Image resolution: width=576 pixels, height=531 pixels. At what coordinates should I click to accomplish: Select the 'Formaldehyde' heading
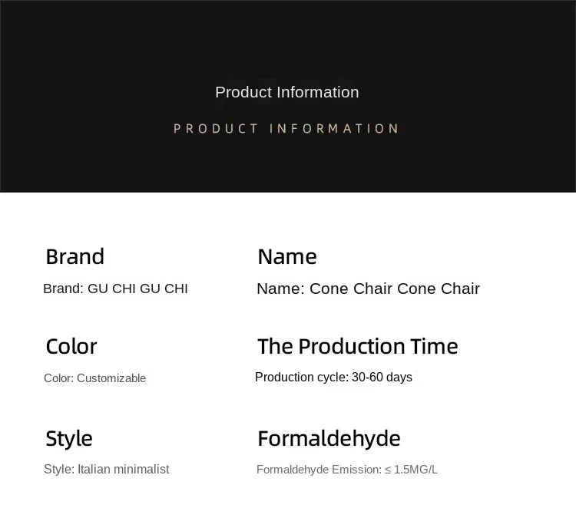(x=329, y=438)
